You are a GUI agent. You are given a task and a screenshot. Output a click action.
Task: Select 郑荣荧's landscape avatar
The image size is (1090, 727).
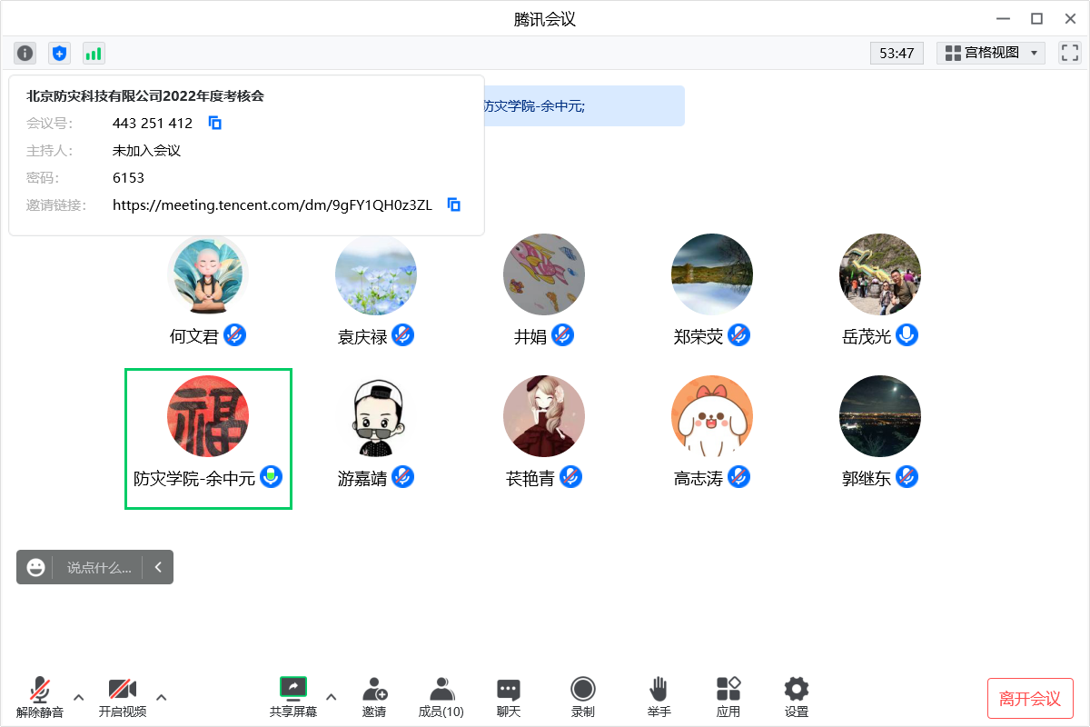coord(712,274)
